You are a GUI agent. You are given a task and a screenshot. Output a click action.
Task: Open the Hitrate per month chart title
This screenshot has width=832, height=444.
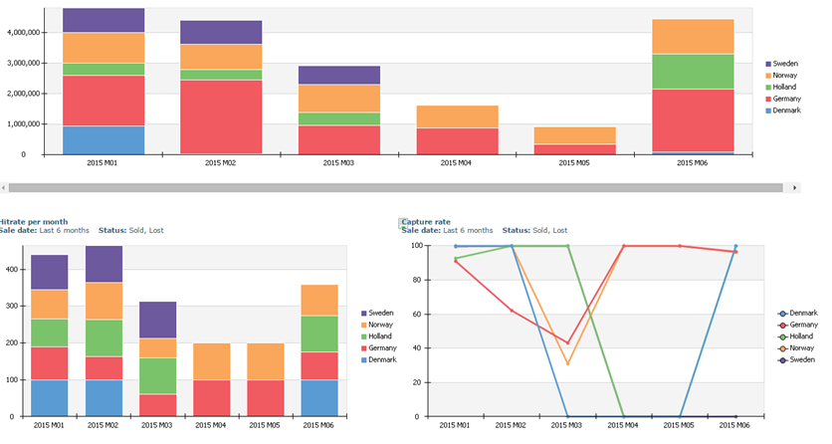click(x=34, y=222)
